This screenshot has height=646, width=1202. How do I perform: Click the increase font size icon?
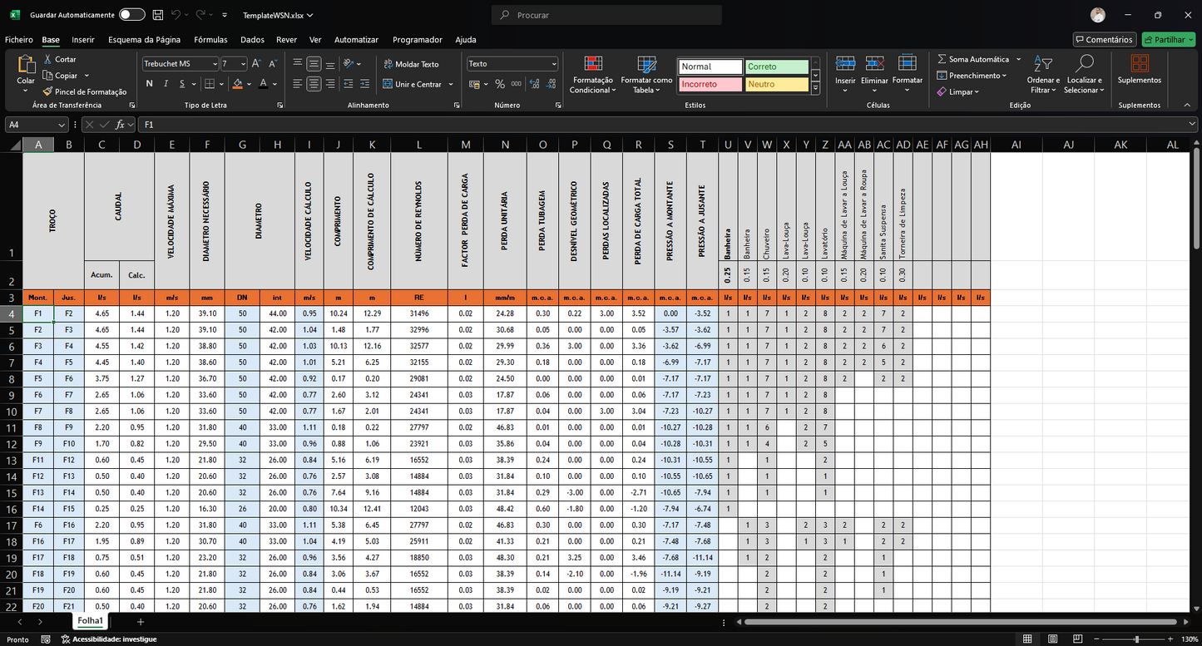click(256, 64)
